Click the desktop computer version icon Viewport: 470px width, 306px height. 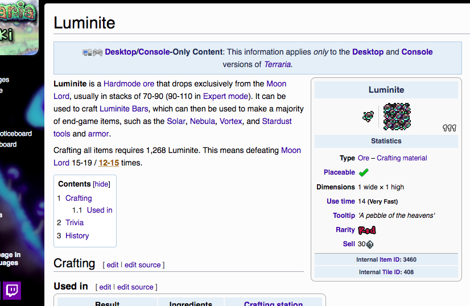point(87,52)
